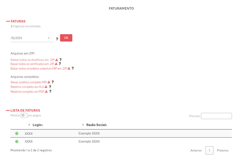Click help icon next to Relatório XLS
The width and height of the screenshot is (236, 162).
(50, 87)
